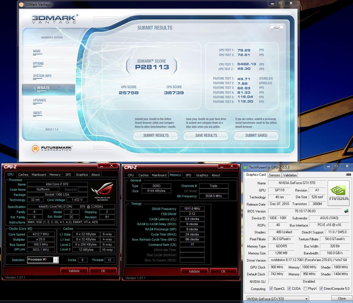Viewport: 353px width, 303px height.
Task: Switch to Sensors tab in GPU-Z
Action: [274, 175]
